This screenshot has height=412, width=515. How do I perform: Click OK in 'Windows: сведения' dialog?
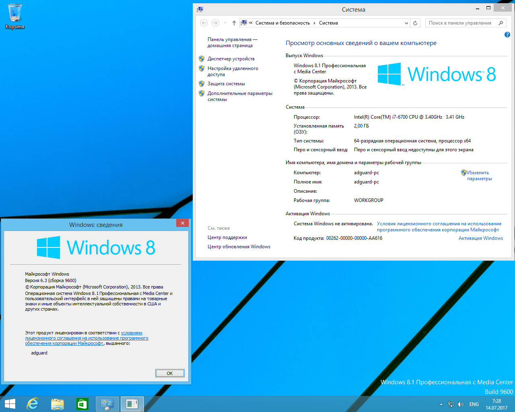click(x=170, y=373)
